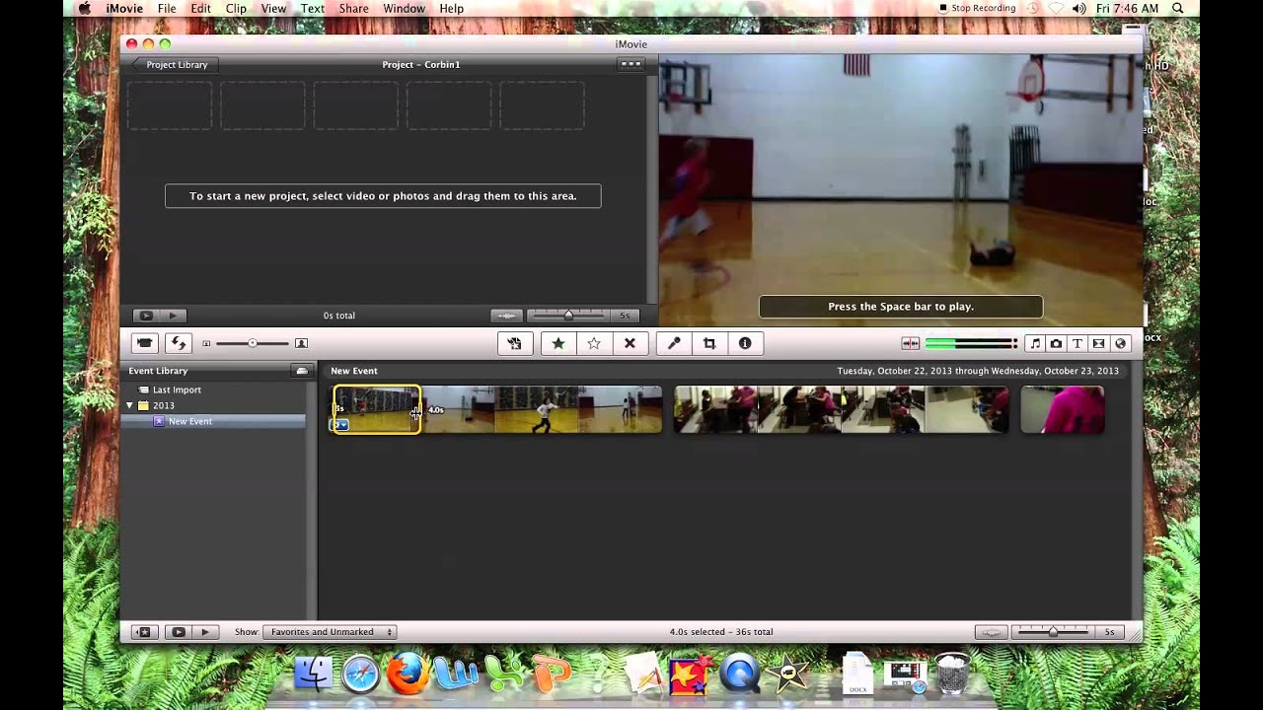The image size is (1263, 710).
Task: Swap Events and Projects layout
Action: click(178, 343)
